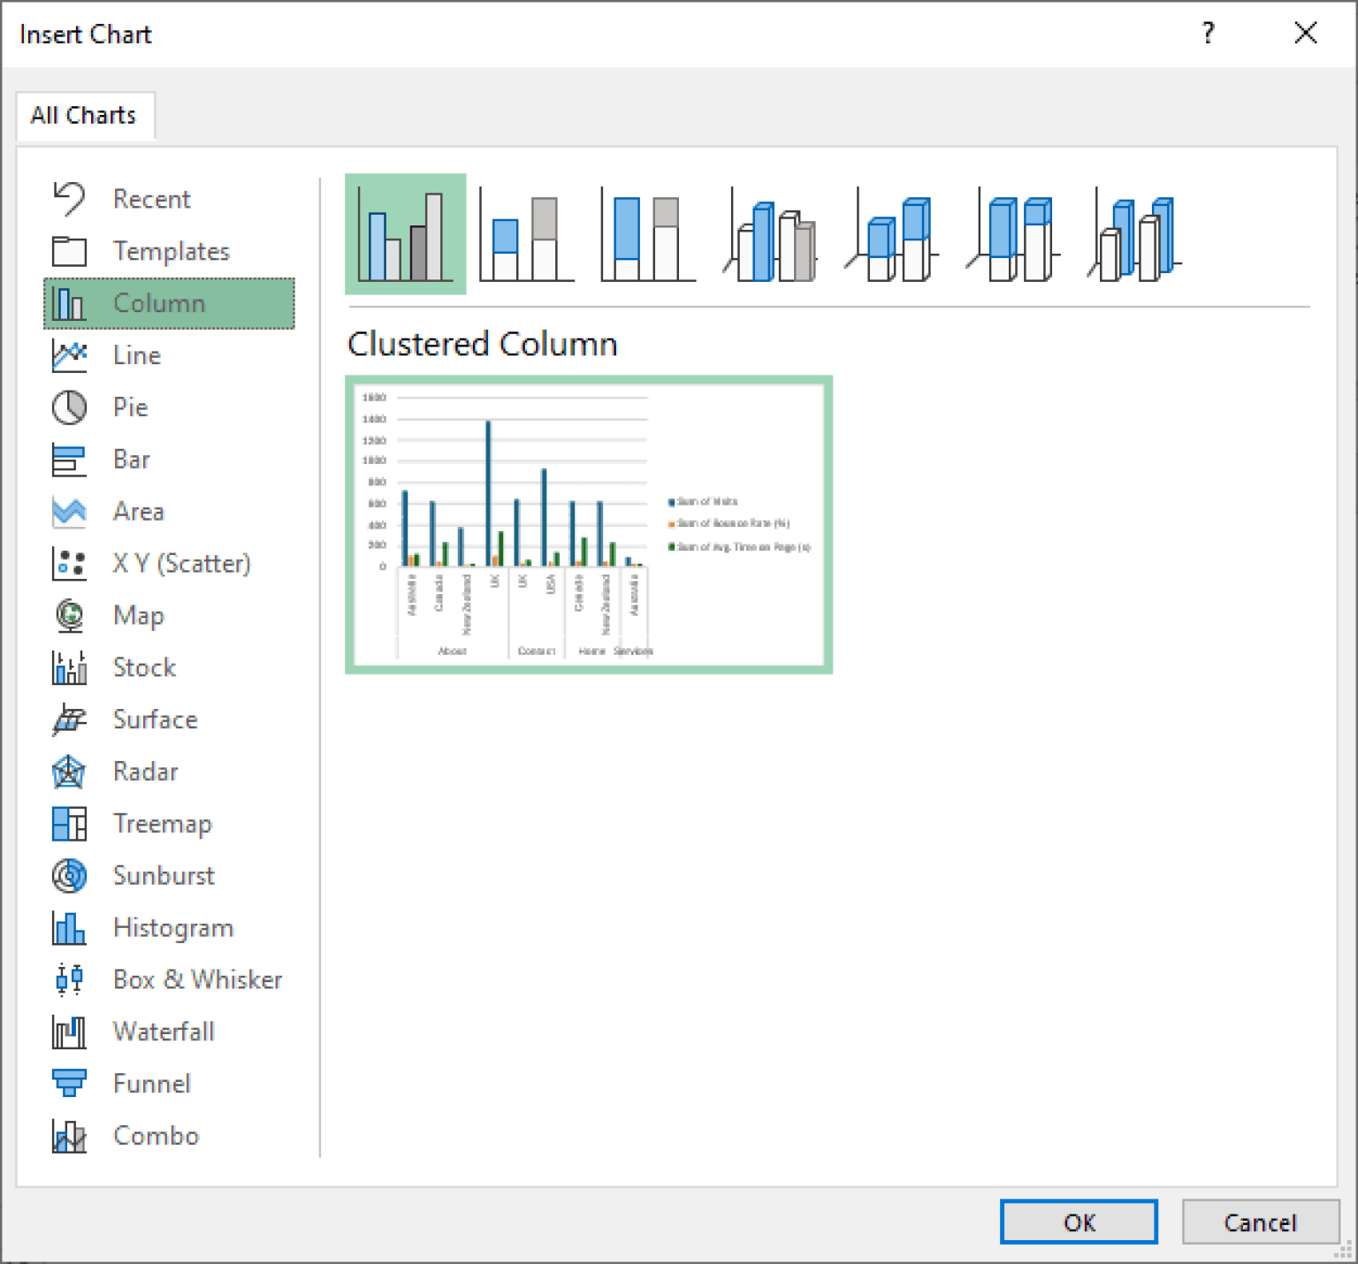Screen dimensions: 1358x1264
Task: Dismiss the dialog with Cancel
Action: 1261,1222
